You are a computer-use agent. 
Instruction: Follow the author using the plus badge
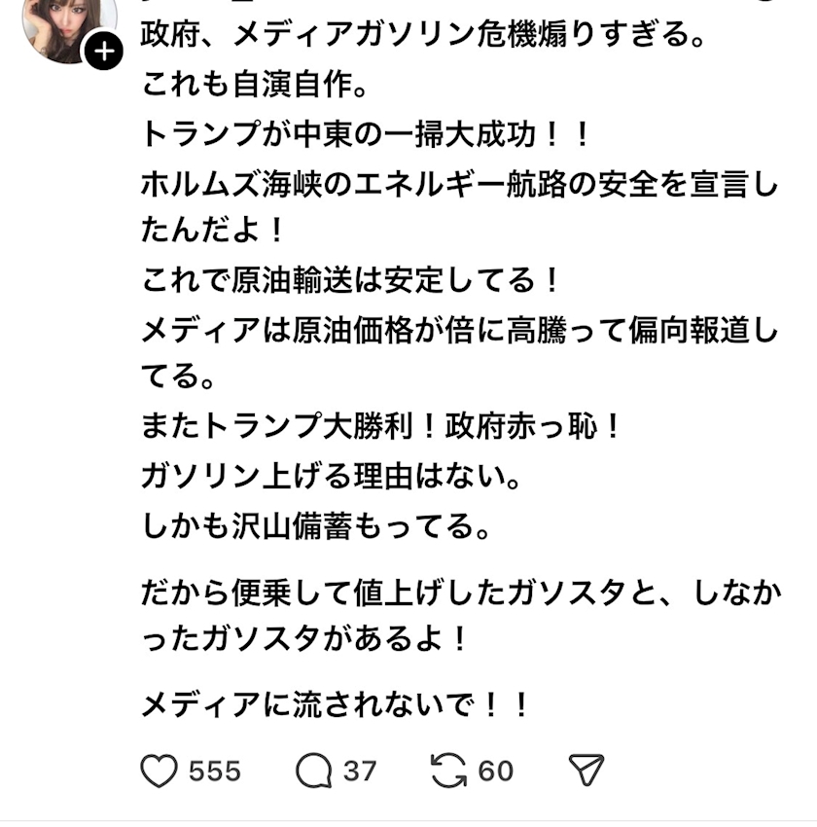pyautogui.click(x=104, y=53)
